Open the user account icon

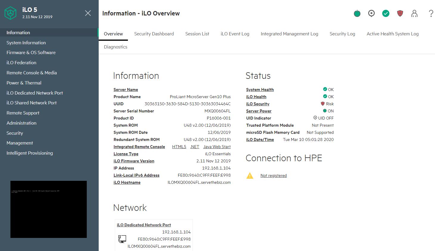pos(414,13)
